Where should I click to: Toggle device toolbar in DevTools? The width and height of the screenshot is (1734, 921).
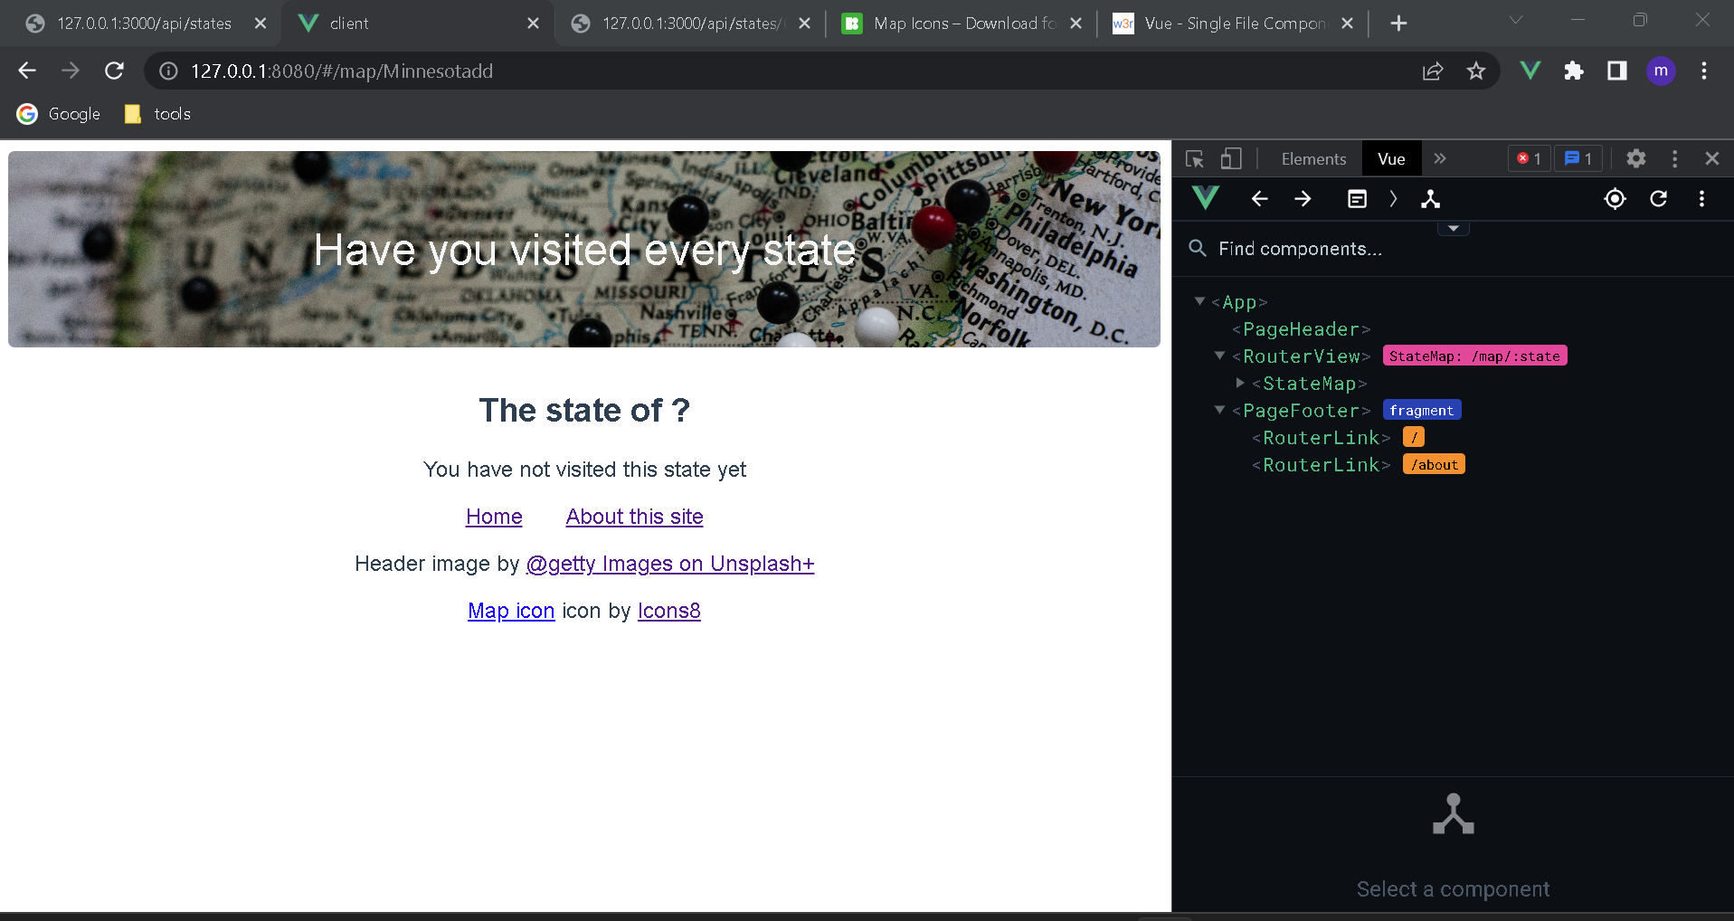pyautogui.click(x=1230, y=159)
